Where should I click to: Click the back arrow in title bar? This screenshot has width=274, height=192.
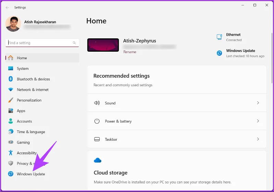7,8
